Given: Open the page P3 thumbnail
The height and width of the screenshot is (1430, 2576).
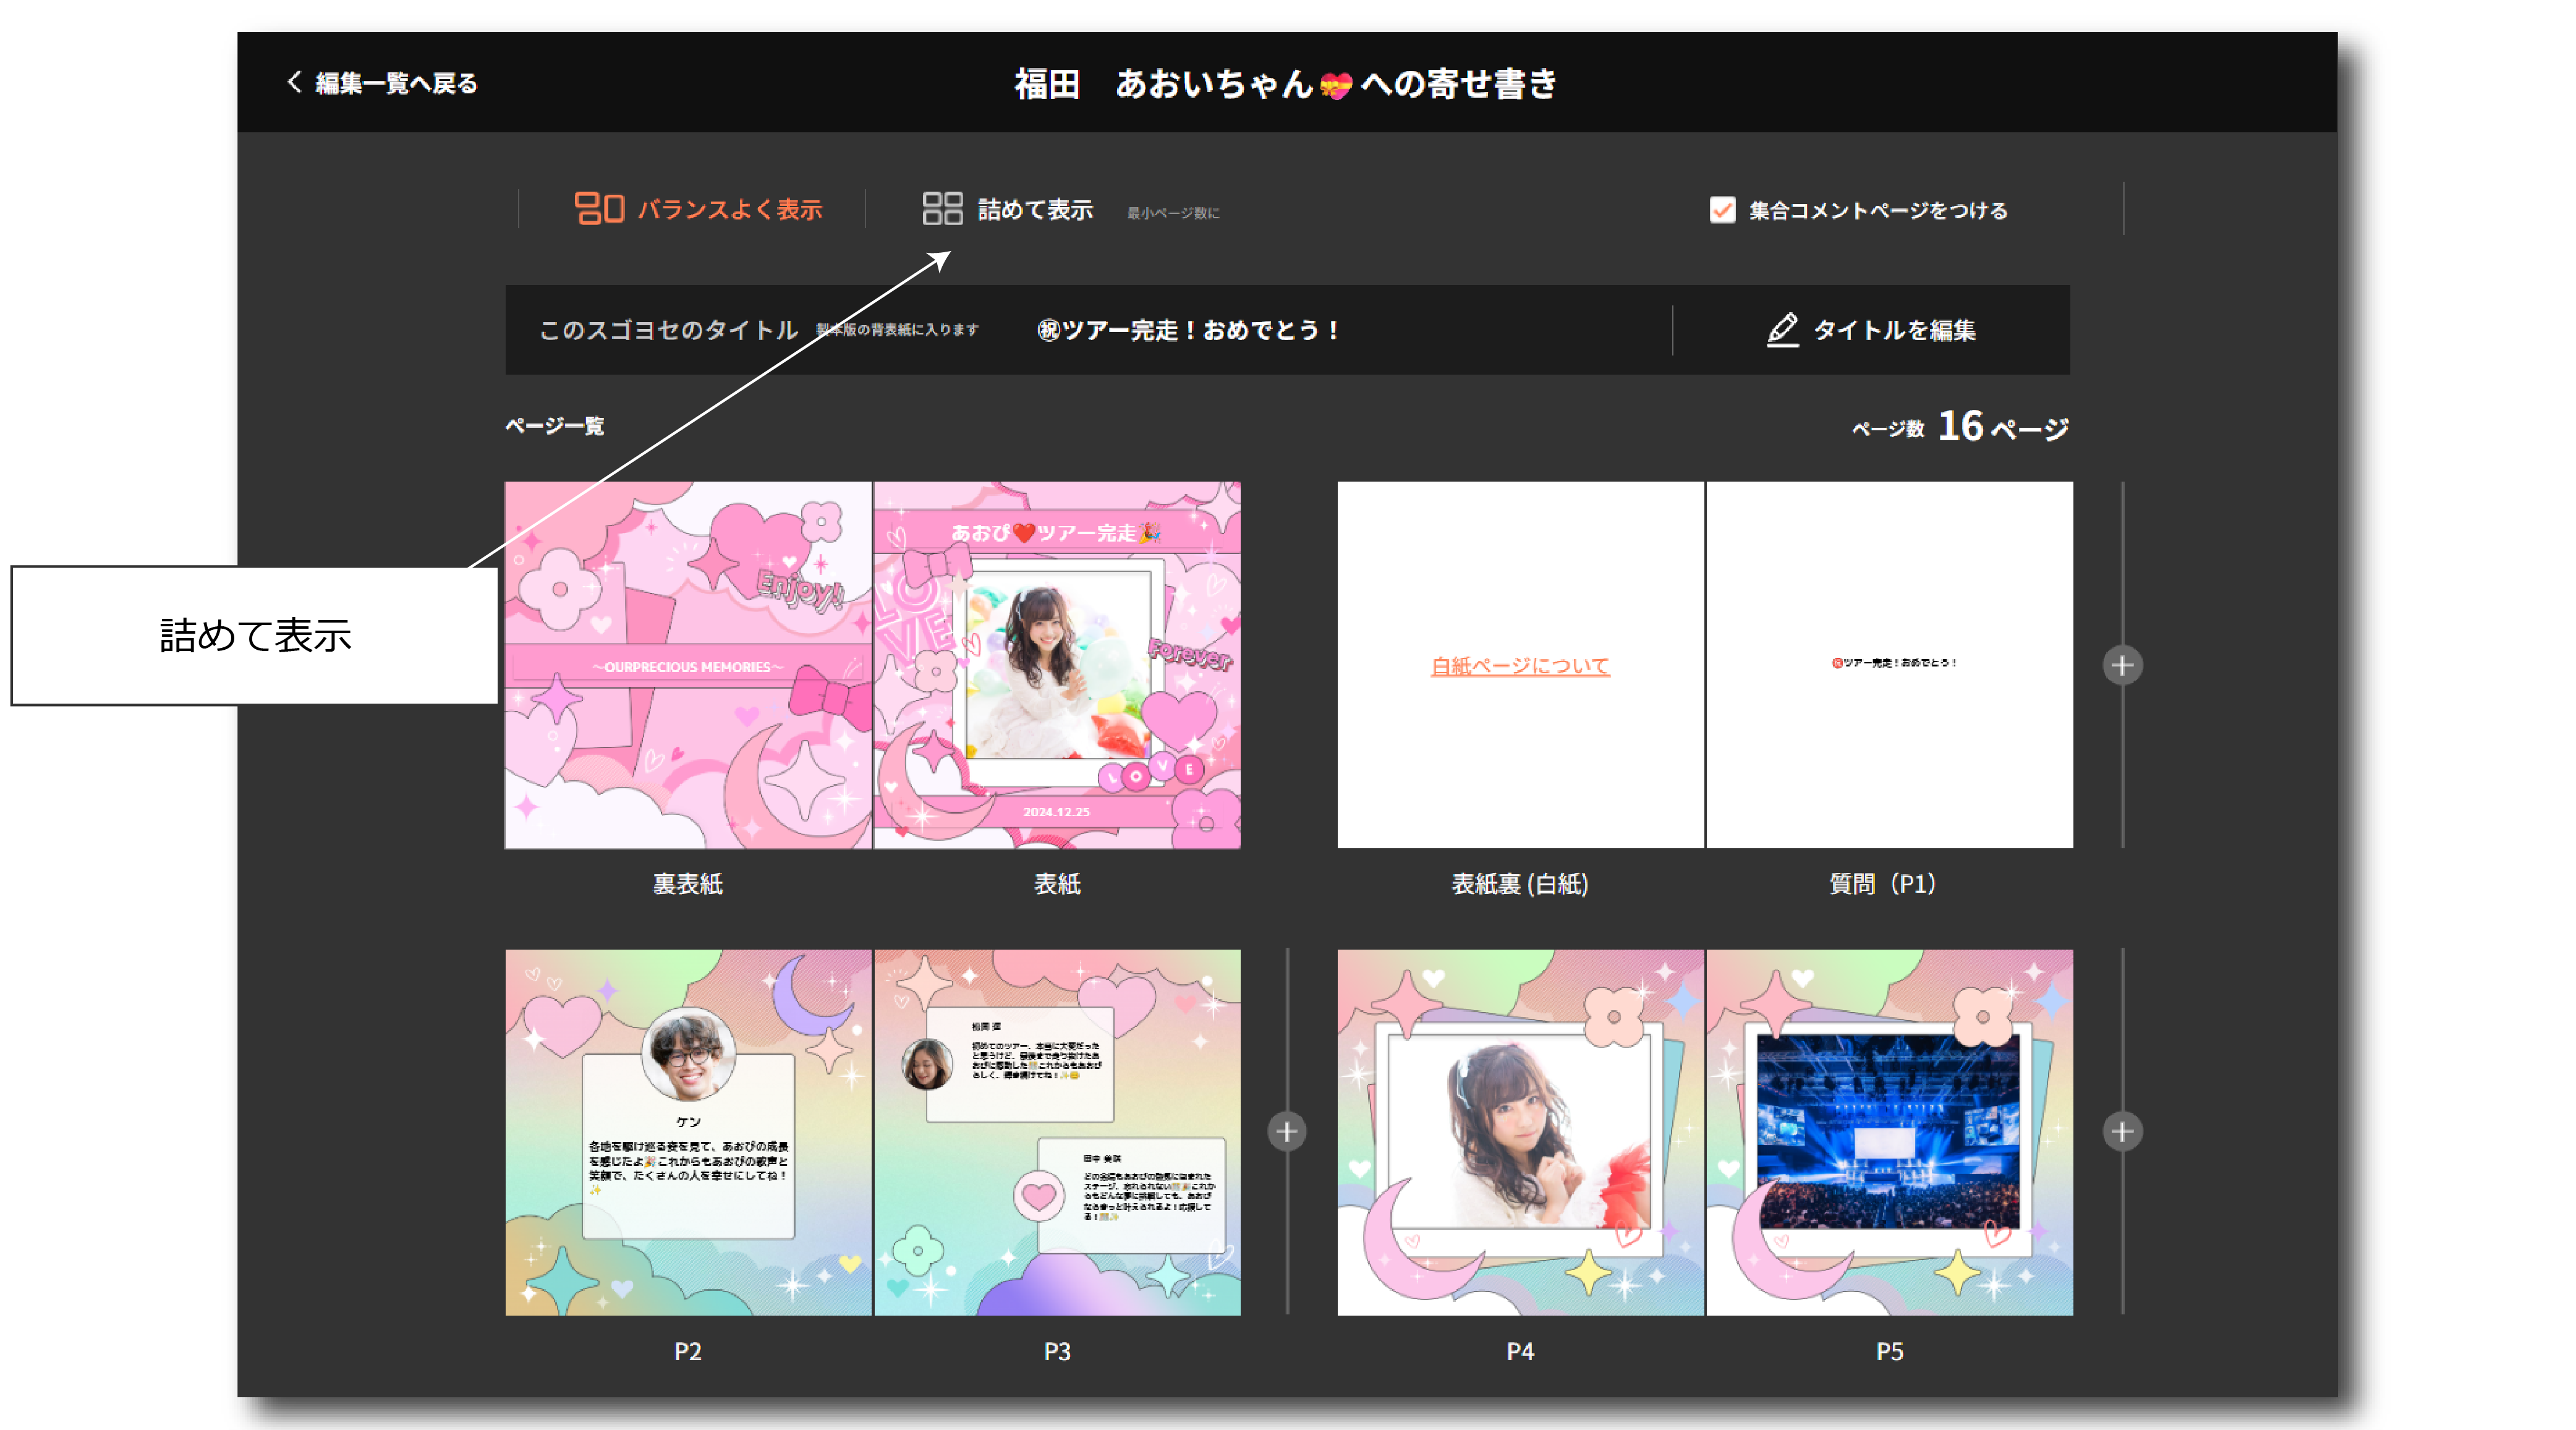Looking at the screenshot, I should pyautogui.click(x=1057, y=1131).
